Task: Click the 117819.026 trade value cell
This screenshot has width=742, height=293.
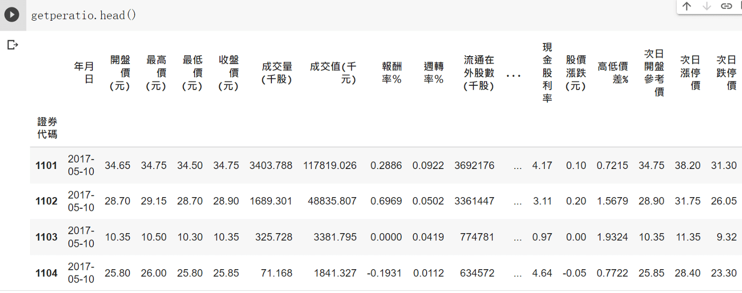Action: (330, 166)
